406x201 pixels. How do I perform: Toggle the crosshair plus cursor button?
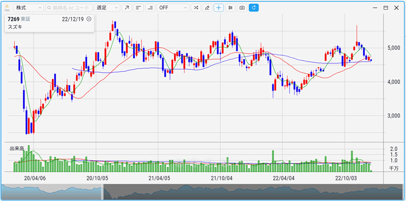219,8
